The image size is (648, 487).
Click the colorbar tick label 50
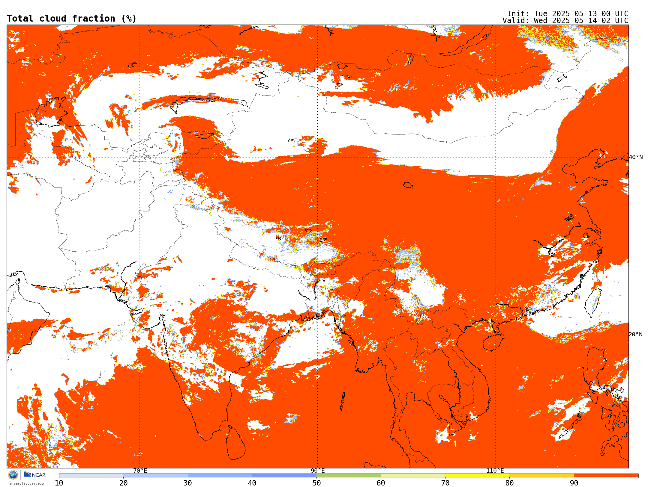[x=316, y=483]
